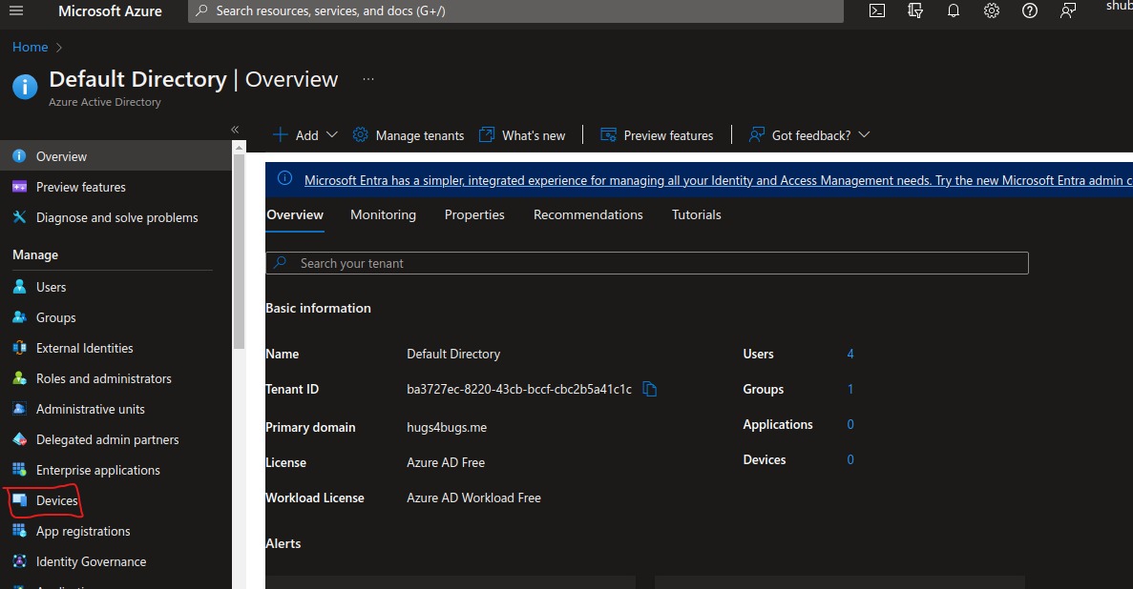Click the Users count link 4
This screenshot has height=589, width=1133.
tap(850, 354)
